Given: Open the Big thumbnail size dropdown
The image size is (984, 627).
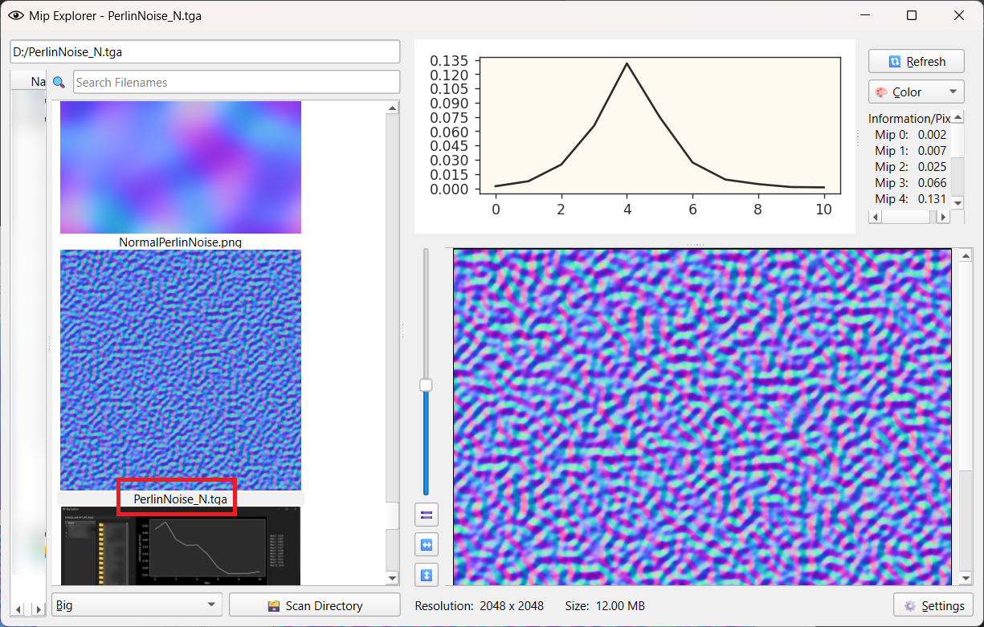Looking at the screenshot, I should pyautogui.click(x=136, y=605).
